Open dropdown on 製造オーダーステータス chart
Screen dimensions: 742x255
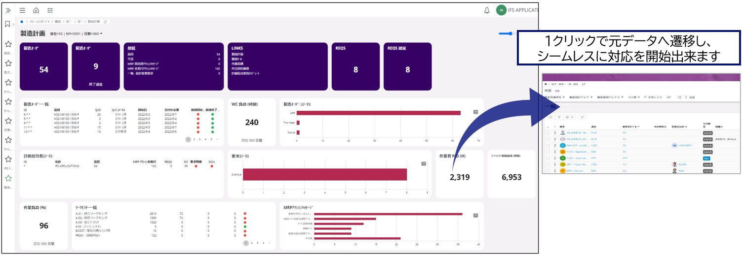(x=475, y=112)
